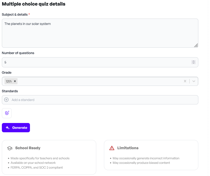Viewport: 210px width, 176px height.
Task: Click the plus icon in Standards
Action: [7, 100]
